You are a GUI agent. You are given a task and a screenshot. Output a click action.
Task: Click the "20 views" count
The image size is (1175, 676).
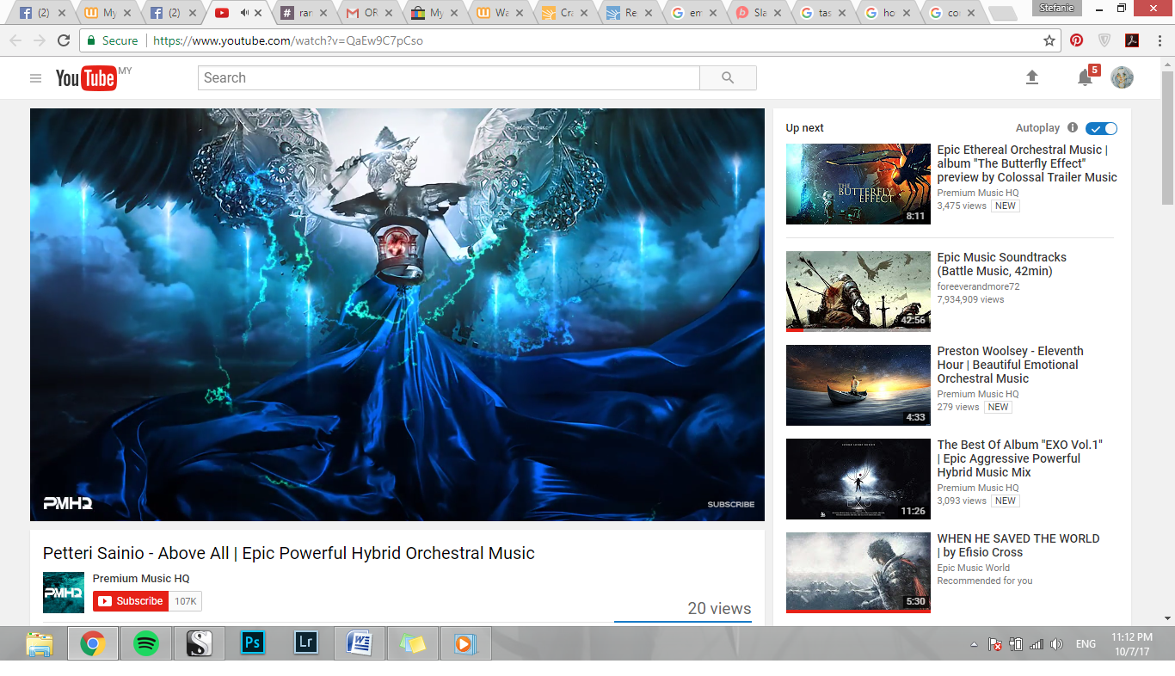(719, 609)
